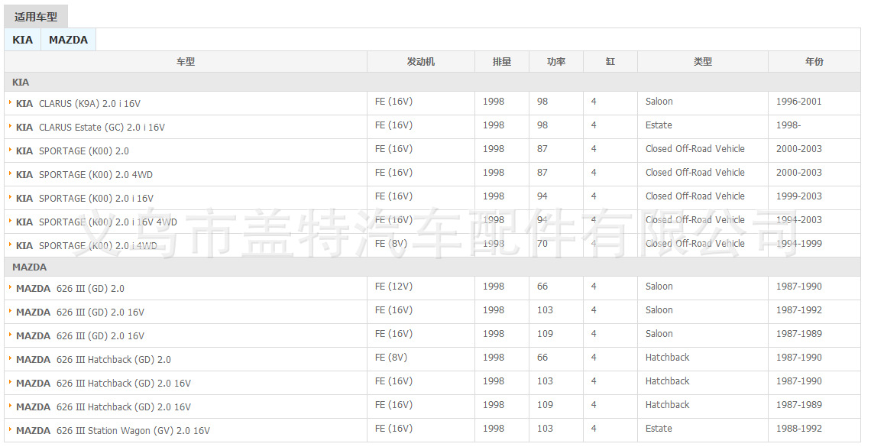Viewport: 871px width, 447px height.
Task: Select year range 1988-1992
Action: (x=798, y=429)
